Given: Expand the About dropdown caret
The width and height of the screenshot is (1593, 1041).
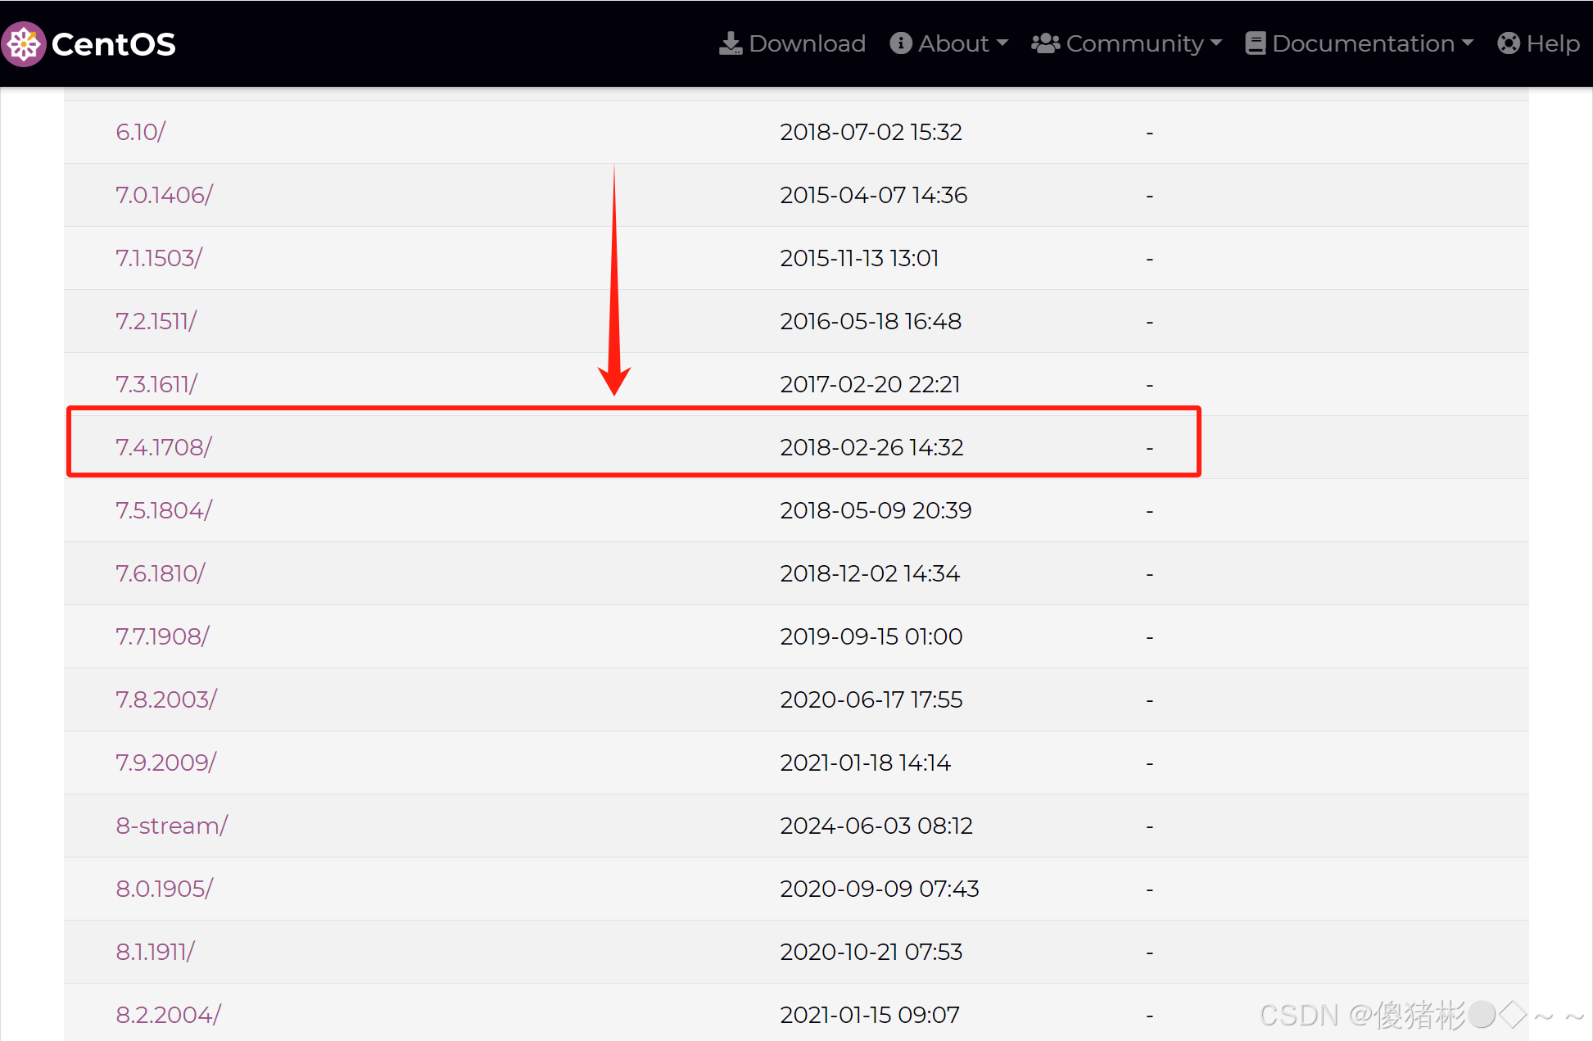Looking at the screenshot, I should tap(1002, 43).
